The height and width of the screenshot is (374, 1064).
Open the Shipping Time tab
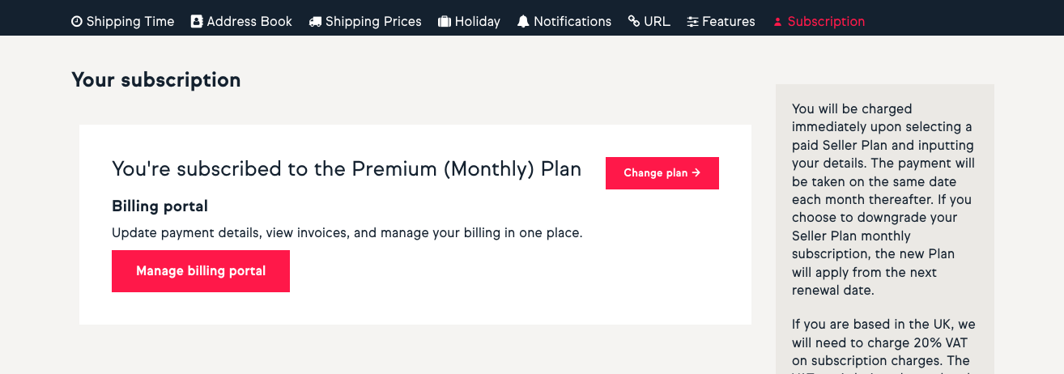130,22
